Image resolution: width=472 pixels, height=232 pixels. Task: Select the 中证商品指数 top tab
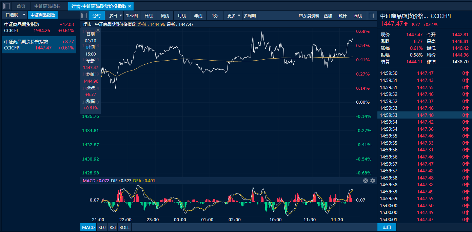(x=47, y=6)
